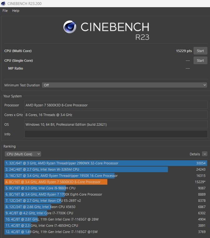The height and width of the screenshot is (238, 210).
Task: Start the CPU Multi Core test
Action: click(x=200, y=51)
